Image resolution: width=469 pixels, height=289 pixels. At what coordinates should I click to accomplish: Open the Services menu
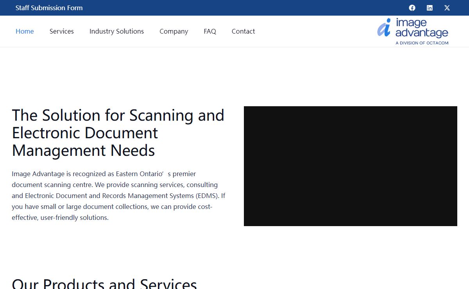coord(62,31)
